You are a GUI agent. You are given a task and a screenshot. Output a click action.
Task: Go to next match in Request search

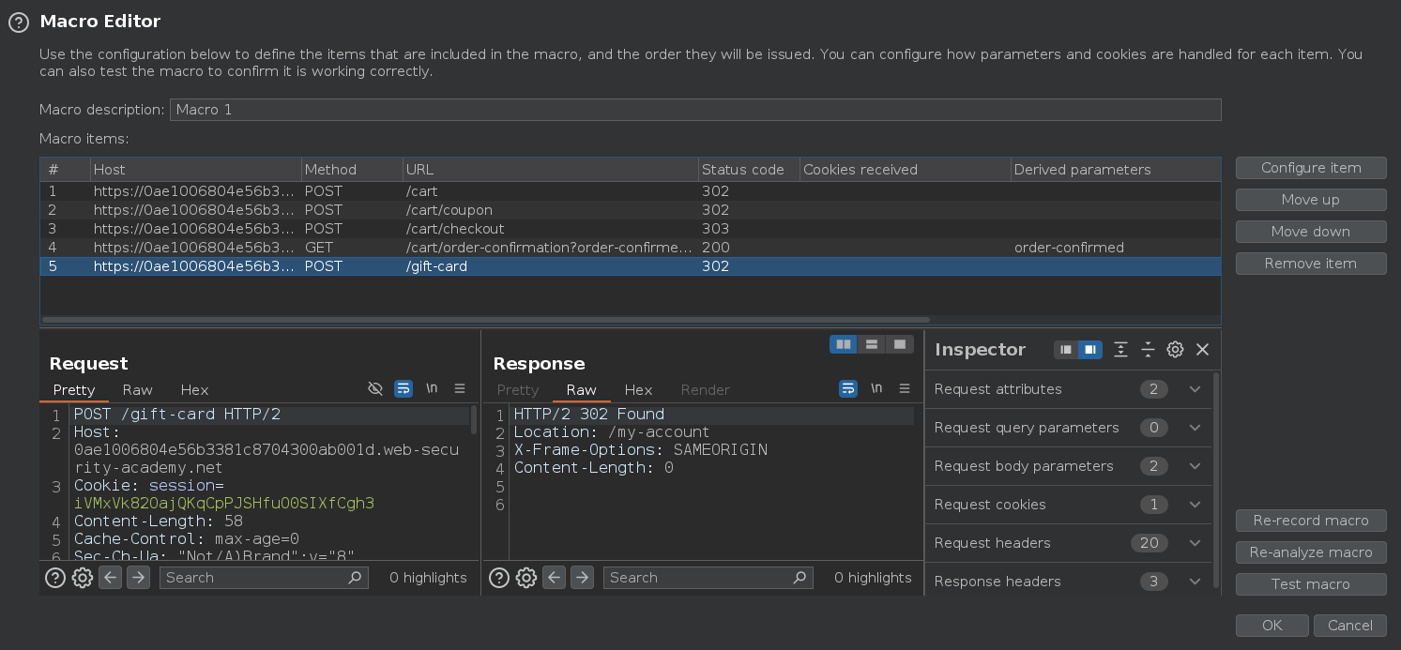pyautogui.click(x=138, y=578)
